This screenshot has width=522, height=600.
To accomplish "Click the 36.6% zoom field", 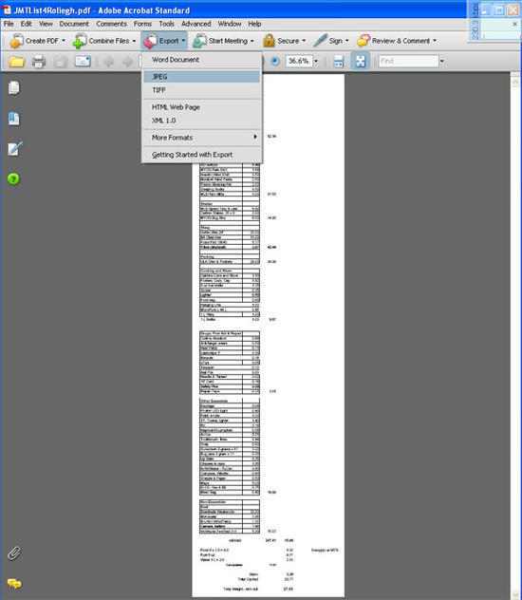I will (299, 61).
